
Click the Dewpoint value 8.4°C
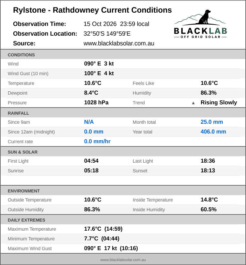(91, 93)
